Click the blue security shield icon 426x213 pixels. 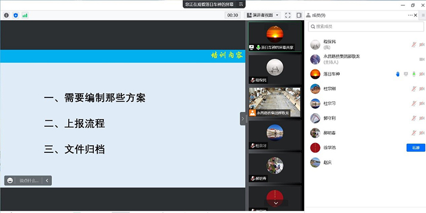15,15
